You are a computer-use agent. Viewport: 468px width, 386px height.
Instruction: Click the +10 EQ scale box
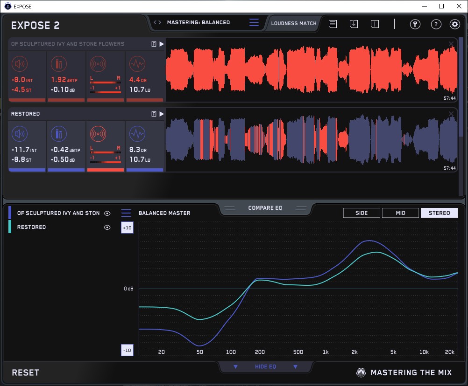coord(127,227)
